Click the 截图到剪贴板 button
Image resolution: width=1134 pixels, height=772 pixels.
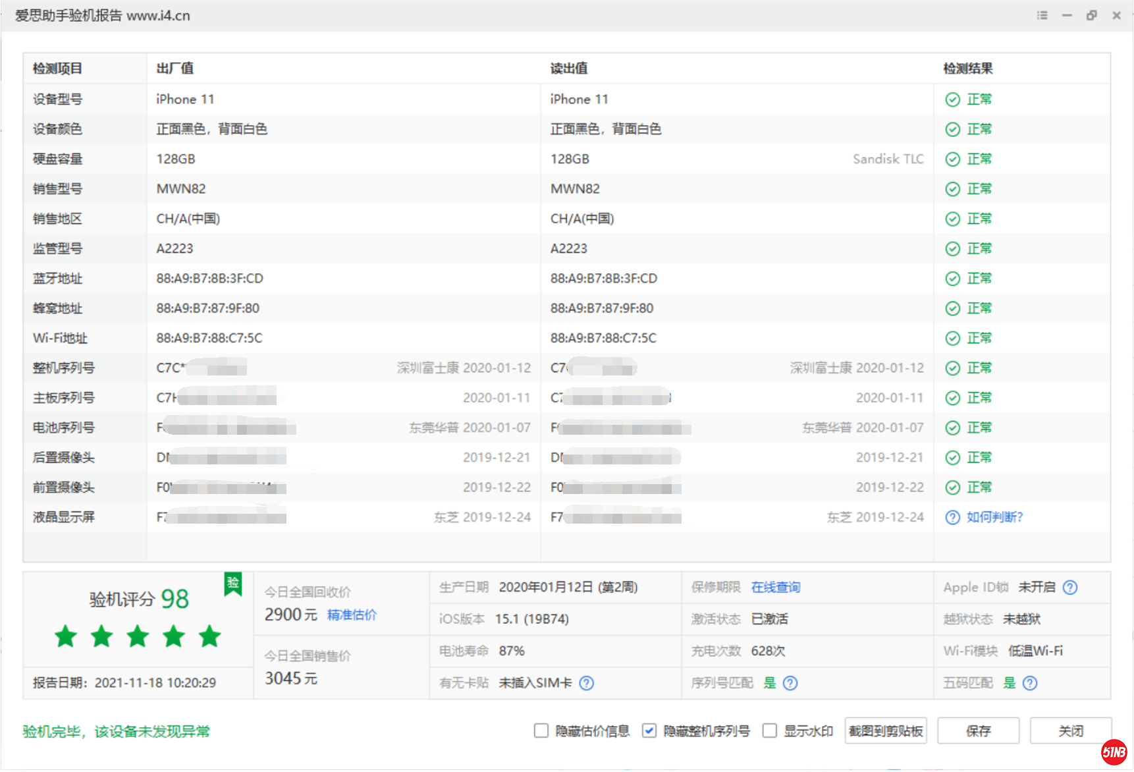pos(886,731)
